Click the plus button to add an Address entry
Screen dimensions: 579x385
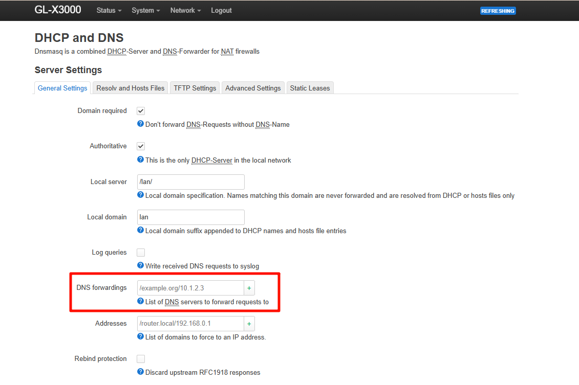point(249,323)
